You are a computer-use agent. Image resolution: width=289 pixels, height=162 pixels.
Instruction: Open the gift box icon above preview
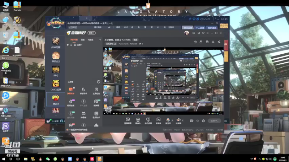(x=195, y=42)
